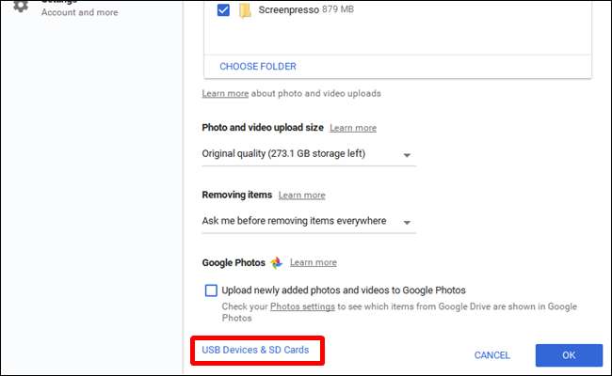Click the Google Photos pinwheel icon
Viewport: 612px width, 376px height.
276,263
